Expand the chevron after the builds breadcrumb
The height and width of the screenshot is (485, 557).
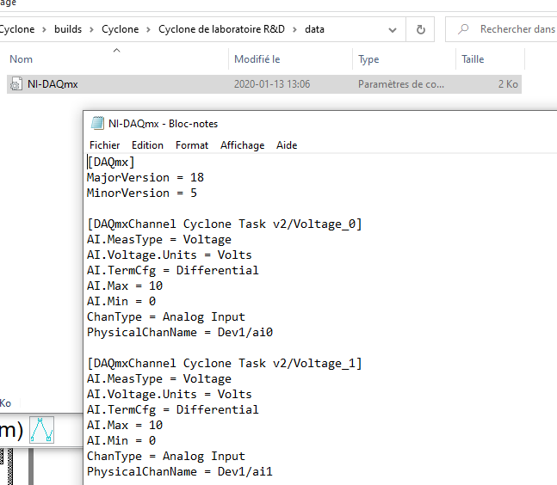point(92,29)
